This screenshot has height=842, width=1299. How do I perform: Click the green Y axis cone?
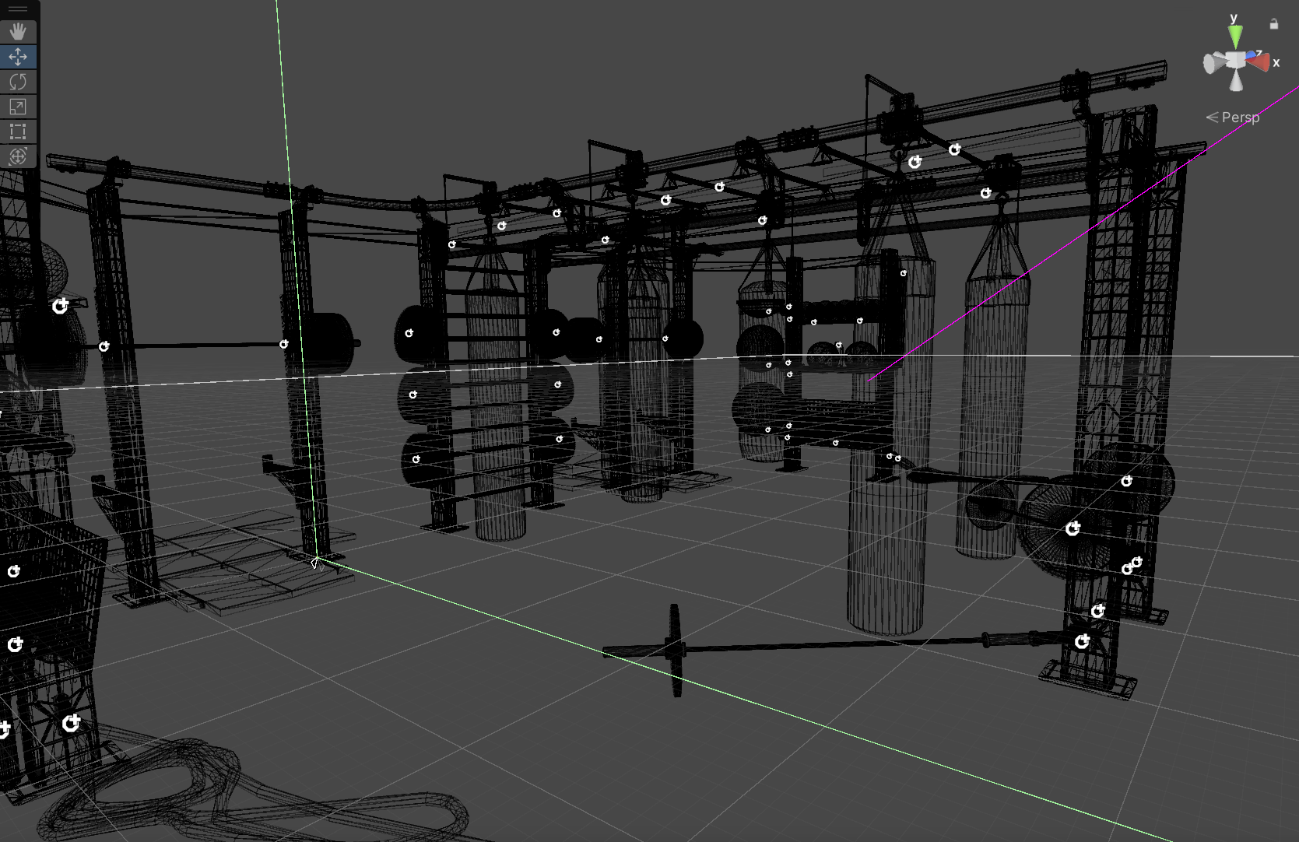[1235, 37]
